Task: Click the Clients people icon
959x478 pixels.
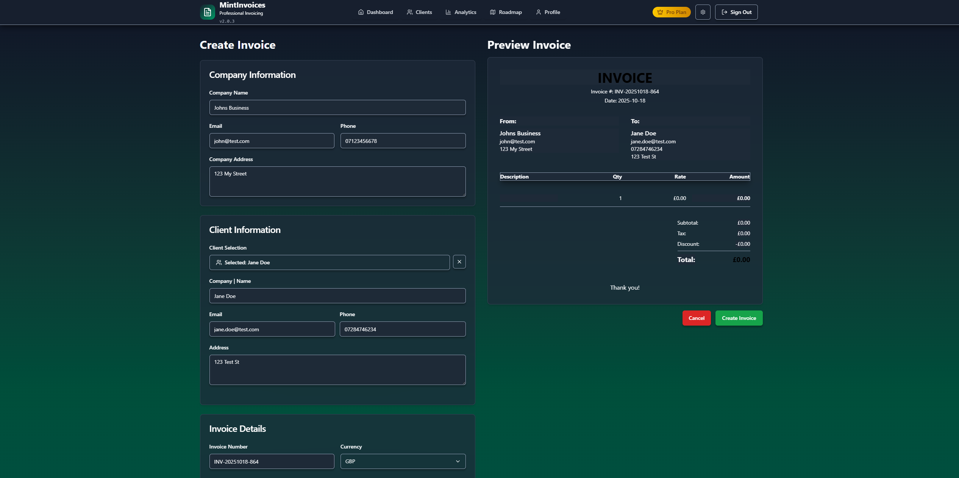Action: pyautogui.click(x=409, y=12)
